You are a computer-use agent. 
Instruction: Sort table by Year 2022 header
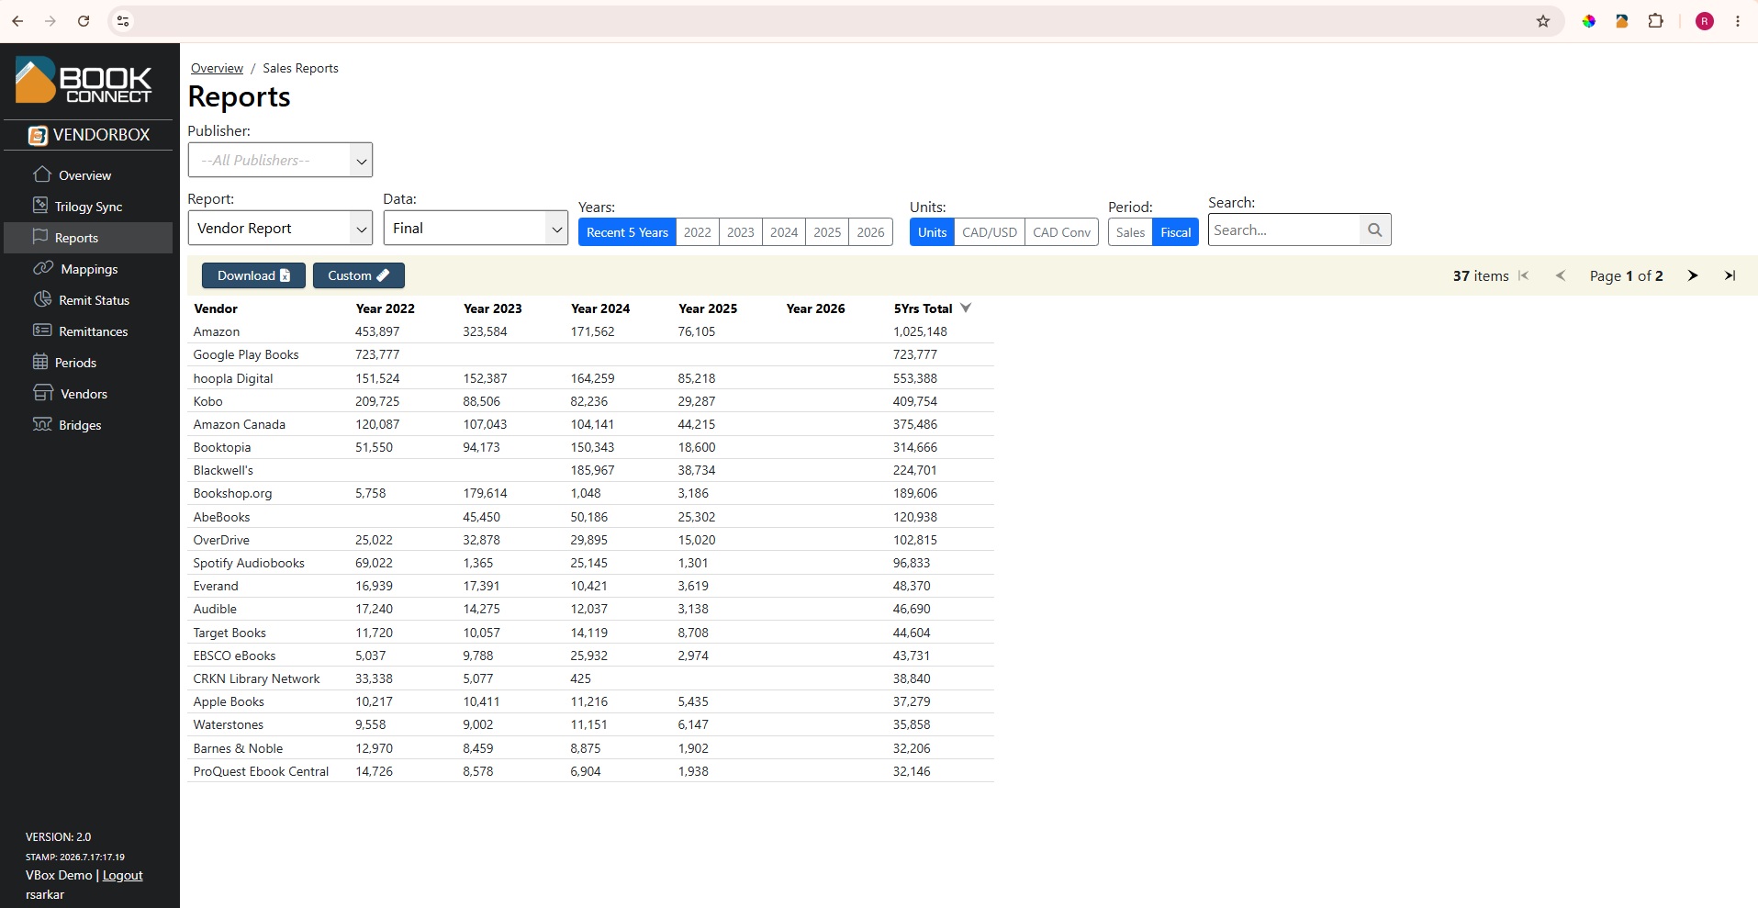tap(386, 308)
